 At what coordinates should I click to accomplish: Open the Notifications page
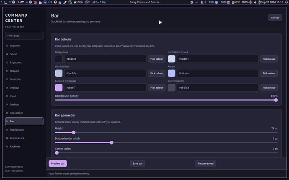(x=24, y=130)
